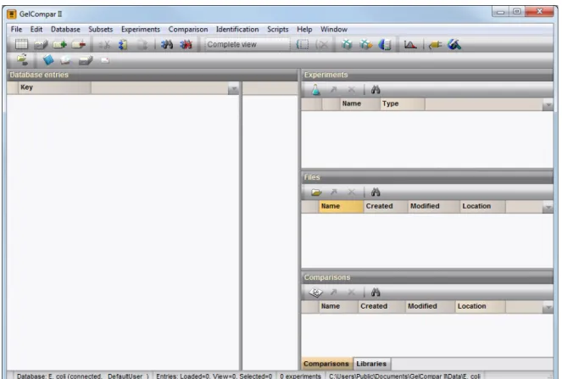Open the Identification menu

click(x=237, y=30)
